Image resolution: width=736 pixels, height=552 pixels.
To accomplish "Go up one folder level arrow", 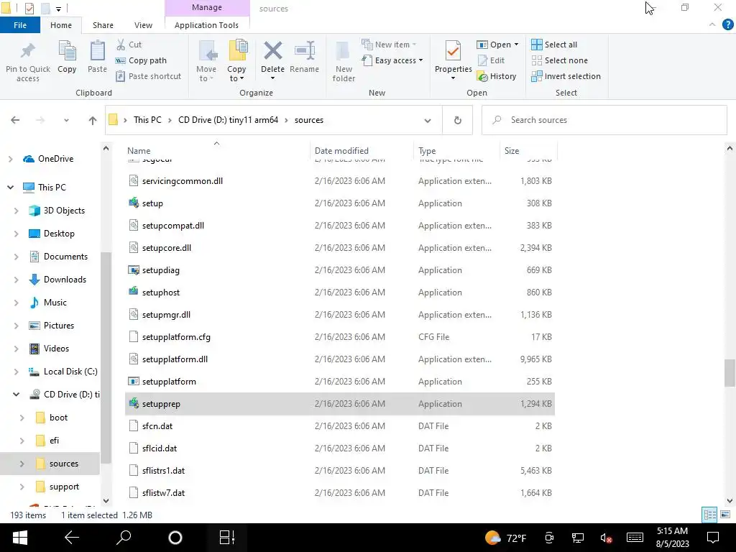I will (93, 120).
